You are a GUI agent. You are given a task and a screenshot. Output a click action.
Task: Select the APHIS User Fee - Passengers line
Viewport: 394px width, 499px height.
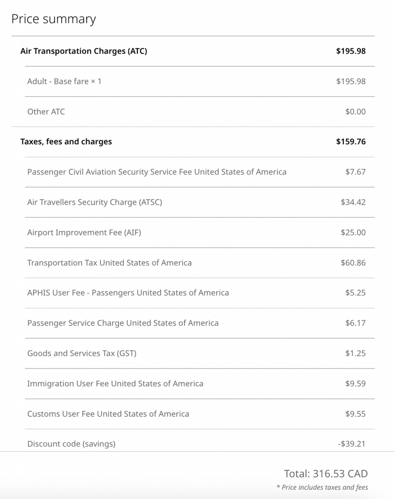point(128,293)
